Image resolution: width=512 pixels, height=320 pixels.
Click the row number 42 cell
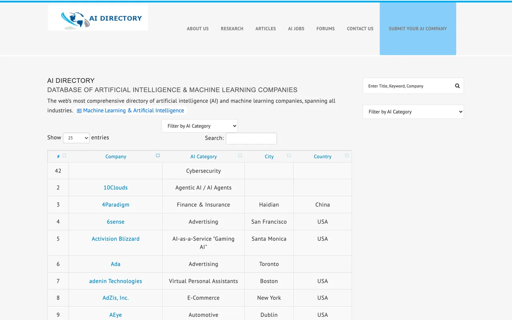58,171
